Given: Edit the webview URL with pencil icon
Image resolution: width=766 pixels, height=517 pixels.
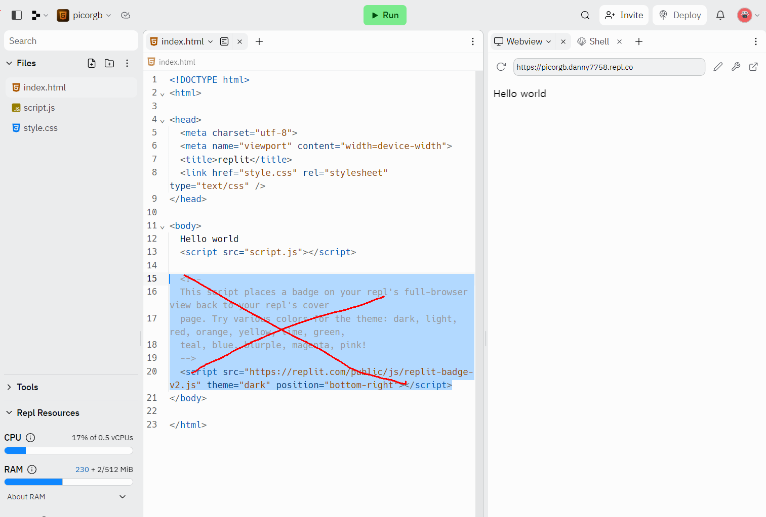Looking at the screenshot, I should tap(718, 67).
